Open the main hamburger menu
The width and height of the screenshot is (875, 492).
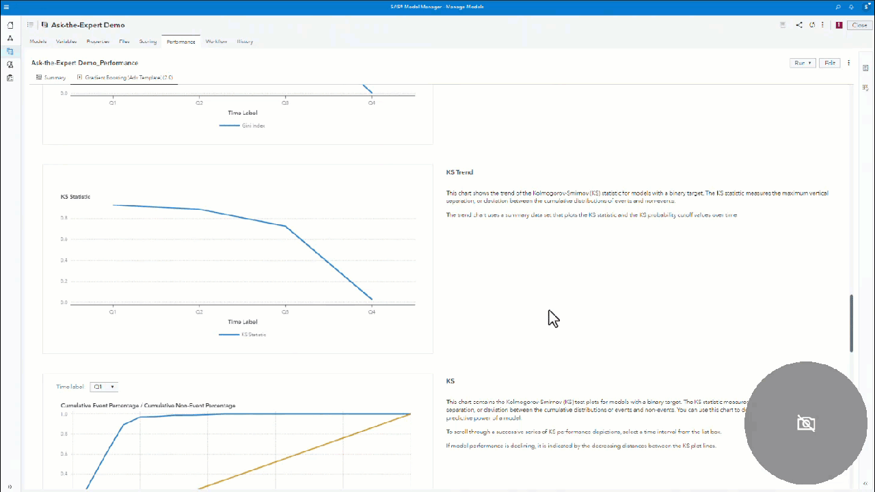(6, 7)
